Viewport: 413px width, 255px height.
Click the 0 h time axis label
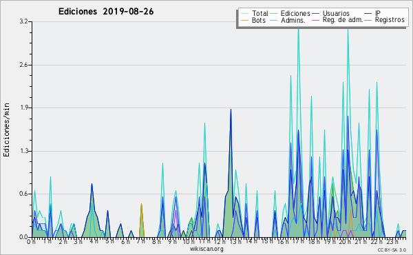point(32,241)
